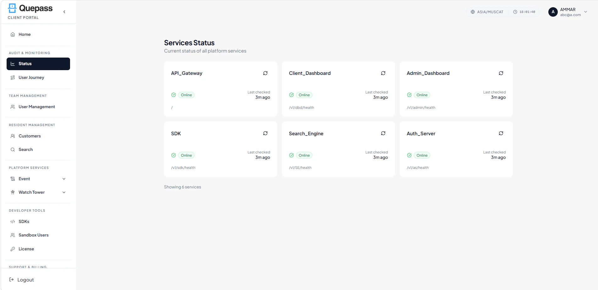Click the Sandbox Users people icon
This screenshot has height=290, width=598.
tap(13, 235)
